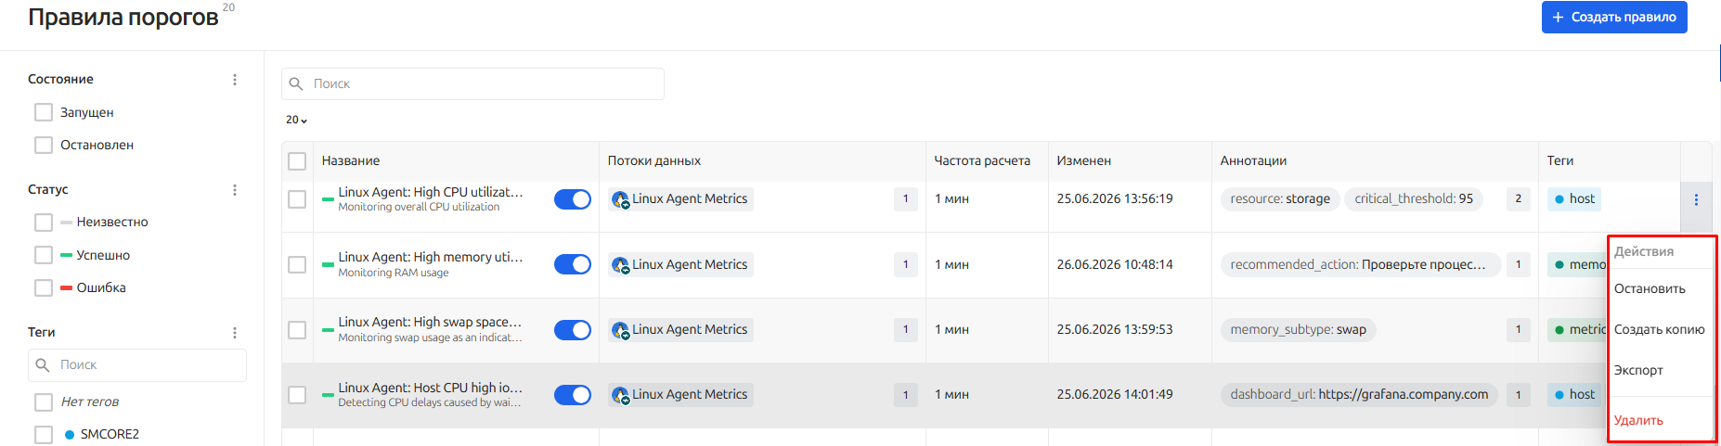Screen dimensions: 1721x446
Task: Choose Остановить from the actions menu
Action: (1650, 289)
